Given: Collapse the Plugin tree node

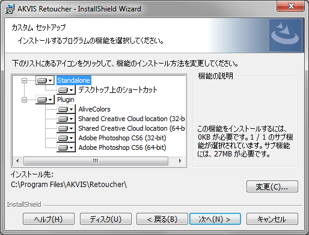Looking at the screenshot, I should [x=24, y=100].
